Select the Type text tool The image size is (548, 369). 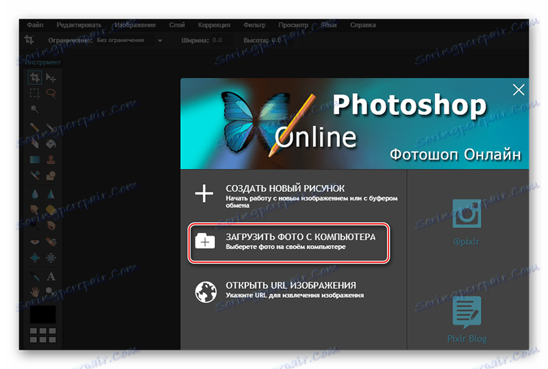point(51,276)
